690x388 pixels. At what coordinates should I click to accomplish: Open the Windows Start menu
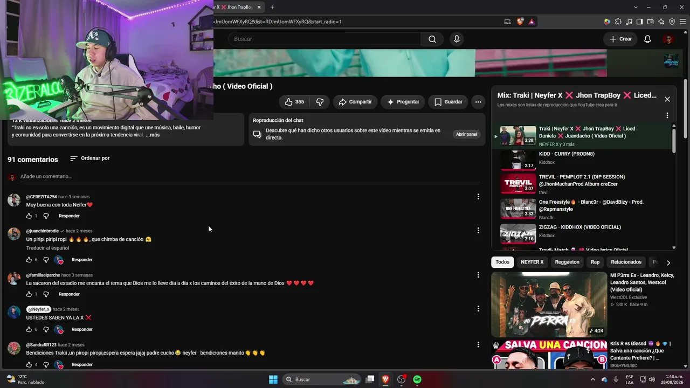coord(273,379)
